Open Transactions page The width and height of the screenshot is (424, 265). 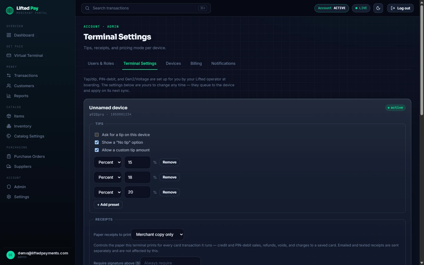click(x=26, y=75)
